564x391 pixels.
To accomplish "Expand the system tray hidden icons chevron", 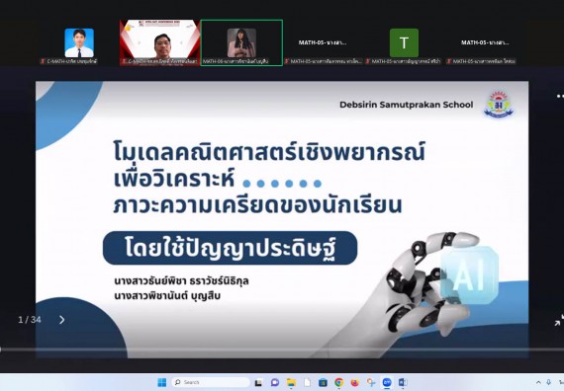I will [538, 383].
